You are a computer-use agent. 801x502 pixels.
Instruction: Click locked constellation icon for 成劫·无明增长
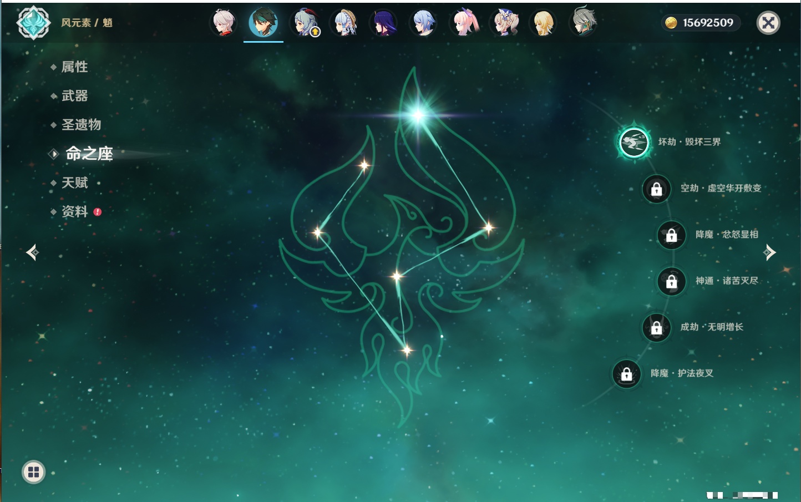click(x=656, y=327)
